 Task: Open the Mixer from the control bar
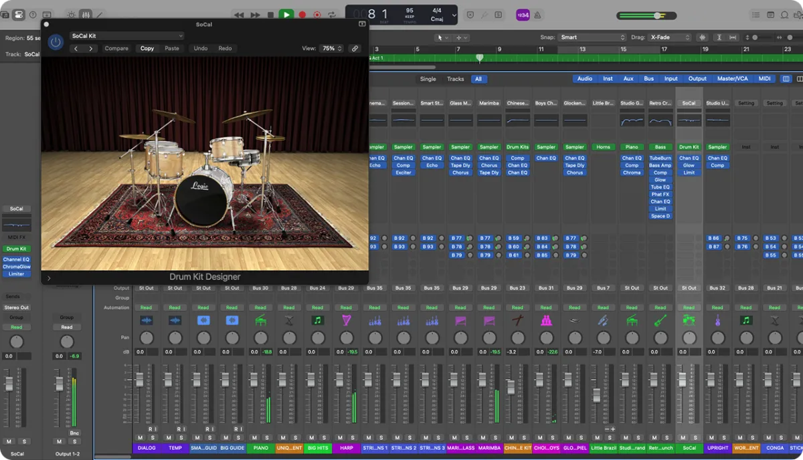86,15
